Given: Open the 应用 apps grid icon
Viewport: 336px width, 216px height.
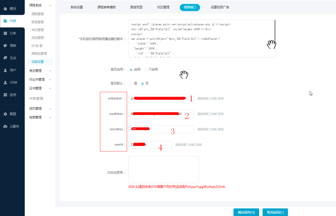Looking at the screenshot, I should pos(5,95).
